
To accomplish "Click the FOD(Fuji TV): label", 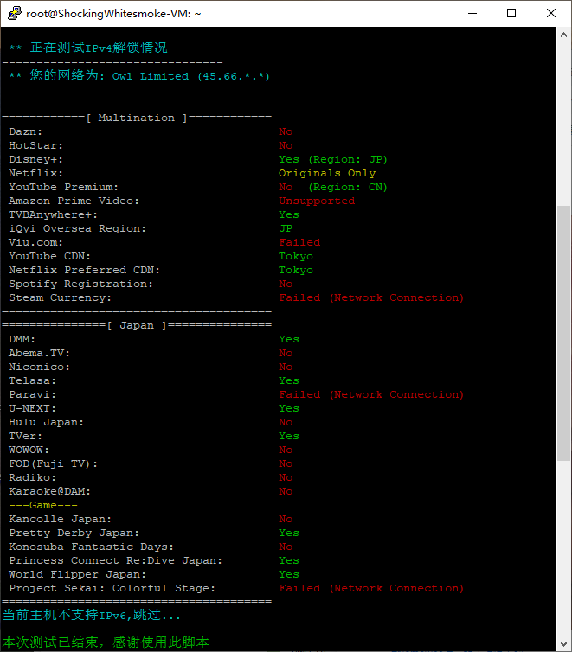I will (54, 463).
